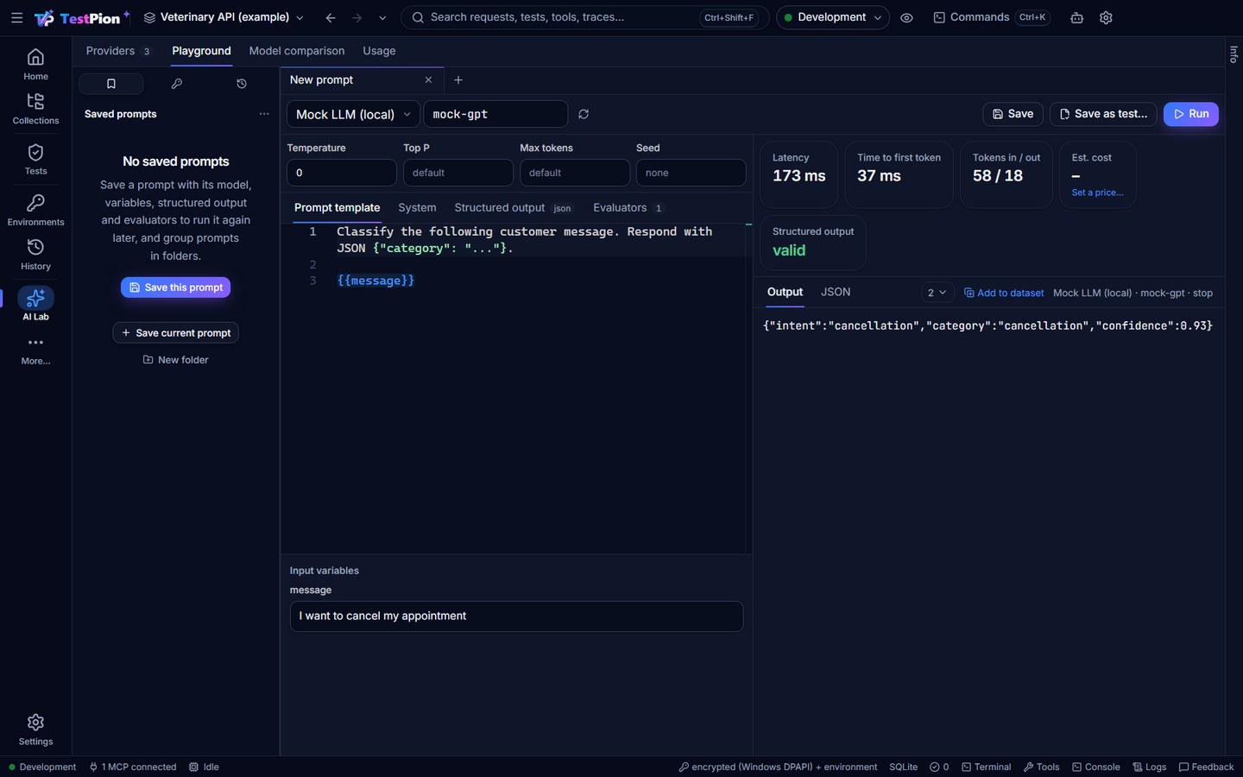This screenshot has height=777, width=1243.
Task: Expand the output run count dropdown
Action: [x=937, y=293]
